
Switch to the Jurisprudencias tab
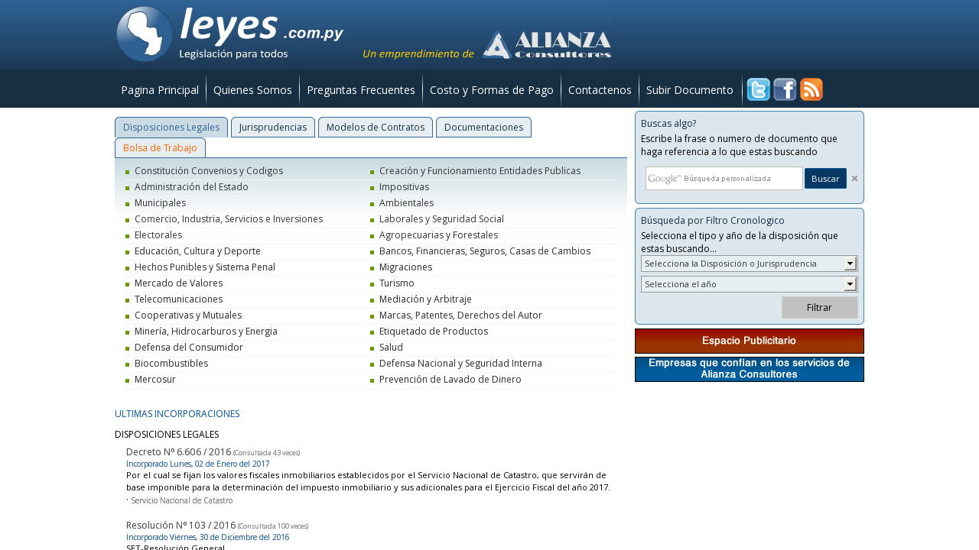pyautogui.click(x=273, y=127)
